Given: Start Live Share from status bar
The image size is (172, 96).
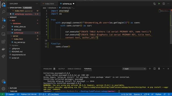Looking at the screenshot, I should point(53,94).
